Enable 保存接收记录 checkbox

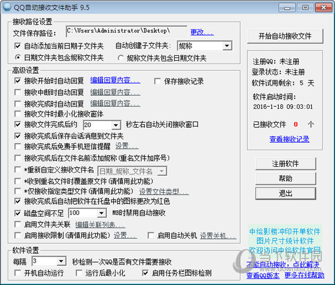157,81
